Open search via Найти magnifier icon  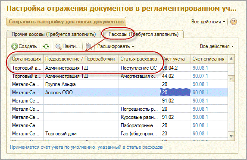59,46
